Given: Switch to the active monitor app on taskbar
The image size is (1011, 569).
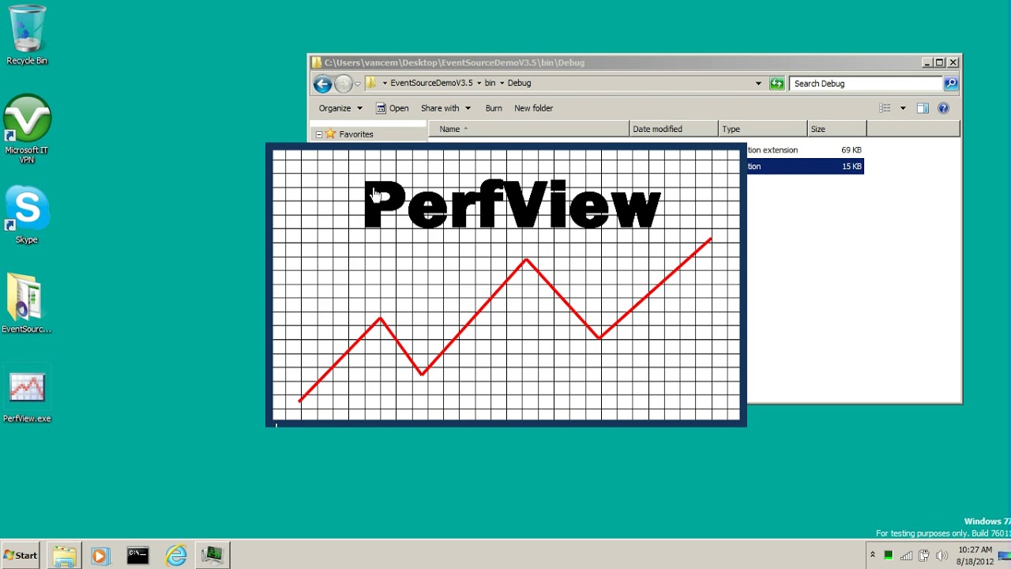Looking at the screenshot, I should (212, 556).
